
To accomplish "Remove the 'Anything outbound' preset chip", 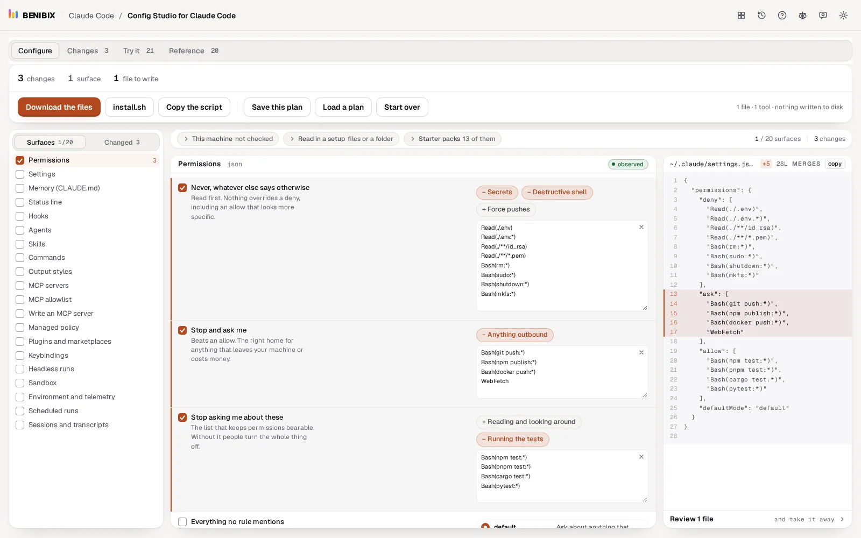I will (515, 335).
